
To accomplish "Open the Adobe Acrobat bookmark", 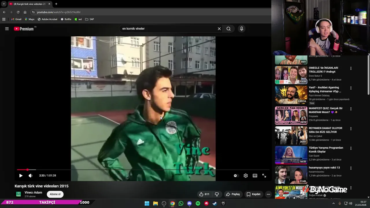I will pos(47,19).
